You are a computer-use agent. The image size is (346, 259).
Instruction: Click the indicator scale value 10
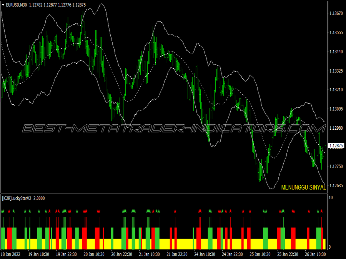(331, 198)
